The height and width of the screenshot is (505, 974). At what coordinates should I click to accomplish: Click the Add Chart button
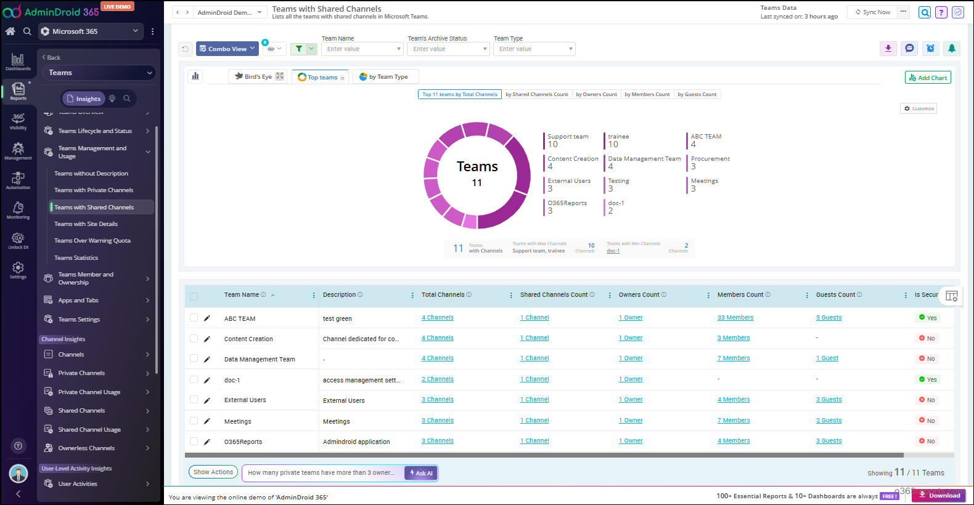[x=928, y=78]
